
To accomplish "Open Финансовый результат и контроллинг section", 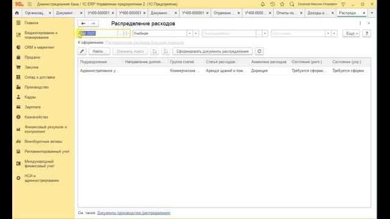I will point(46,129).
